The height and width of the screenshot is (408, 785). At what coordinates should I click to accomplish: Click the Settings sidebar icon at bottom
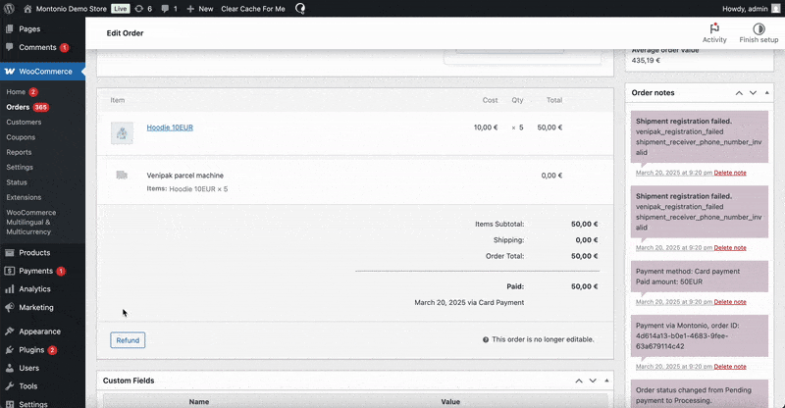(9, 404)
